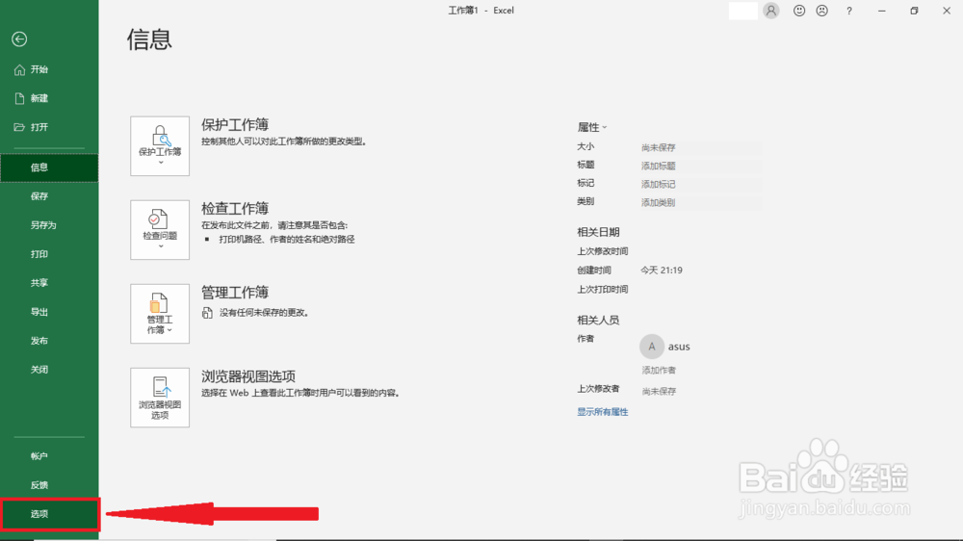Click the frowning feedback icon
963x541 pixels.
821,11
